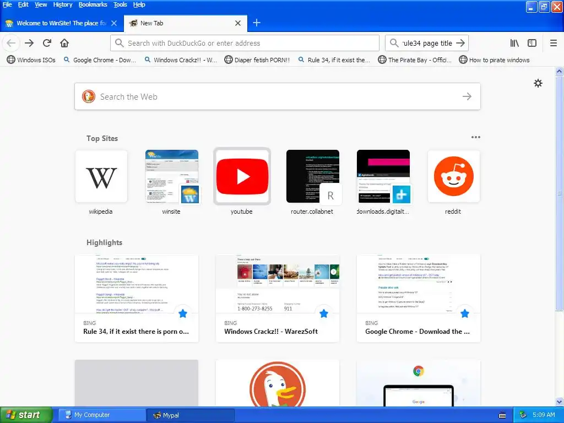Open the Edit menu
Image resolution: width=564 pixels, height=423 pixels.
coord(23,4)
